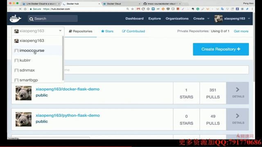This screenshot has height=147, width=262.
Task: Click the Contributed tab edit icon
Action: tap(124, 31)
